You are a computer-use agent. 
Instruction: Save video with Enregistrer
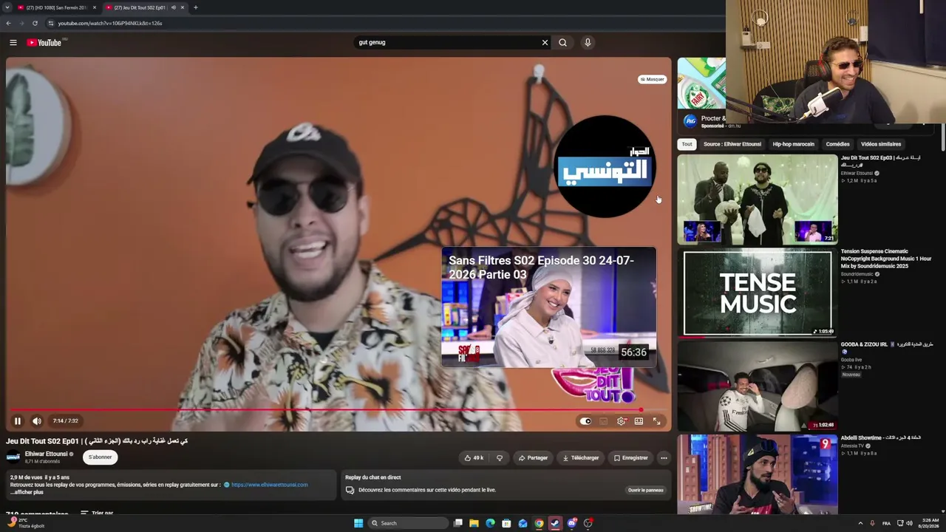(x=630, y=458)
